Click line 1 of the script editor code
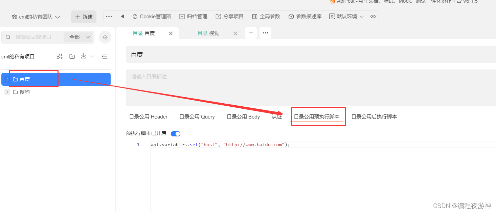This screenshot has height=212, width=496. (220, 144)
